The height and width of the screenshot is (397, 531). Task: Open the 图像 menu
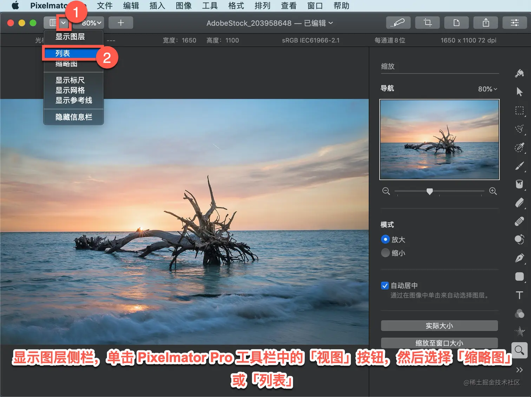(x=183, y=6)
